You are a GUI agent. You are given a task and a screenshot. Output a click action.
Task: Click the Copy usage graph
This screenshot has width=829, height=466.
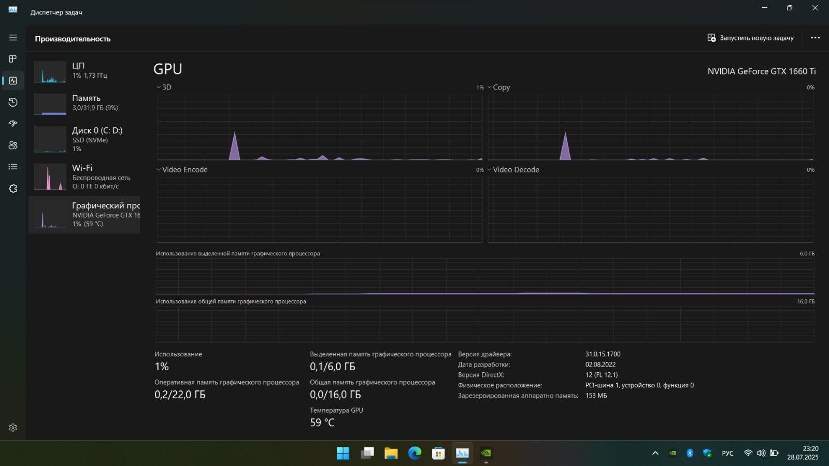point(650,127)
